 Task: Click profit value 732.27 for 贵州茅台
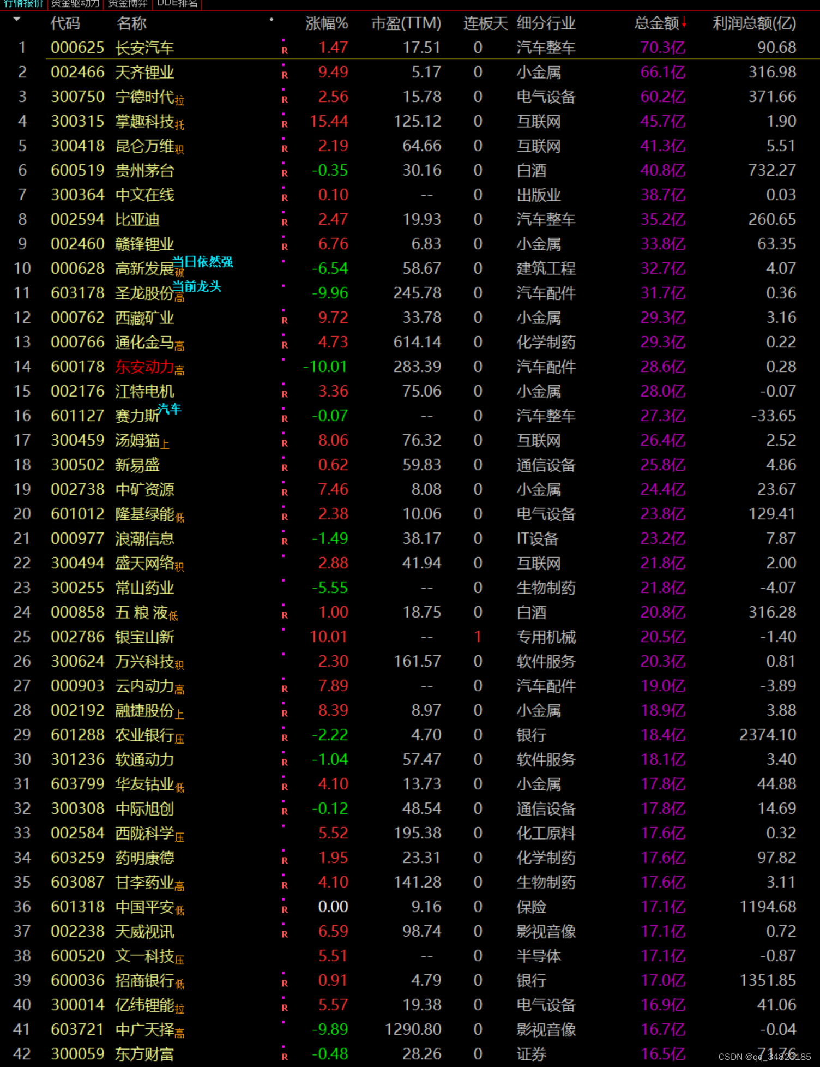(x=772, y=170)
